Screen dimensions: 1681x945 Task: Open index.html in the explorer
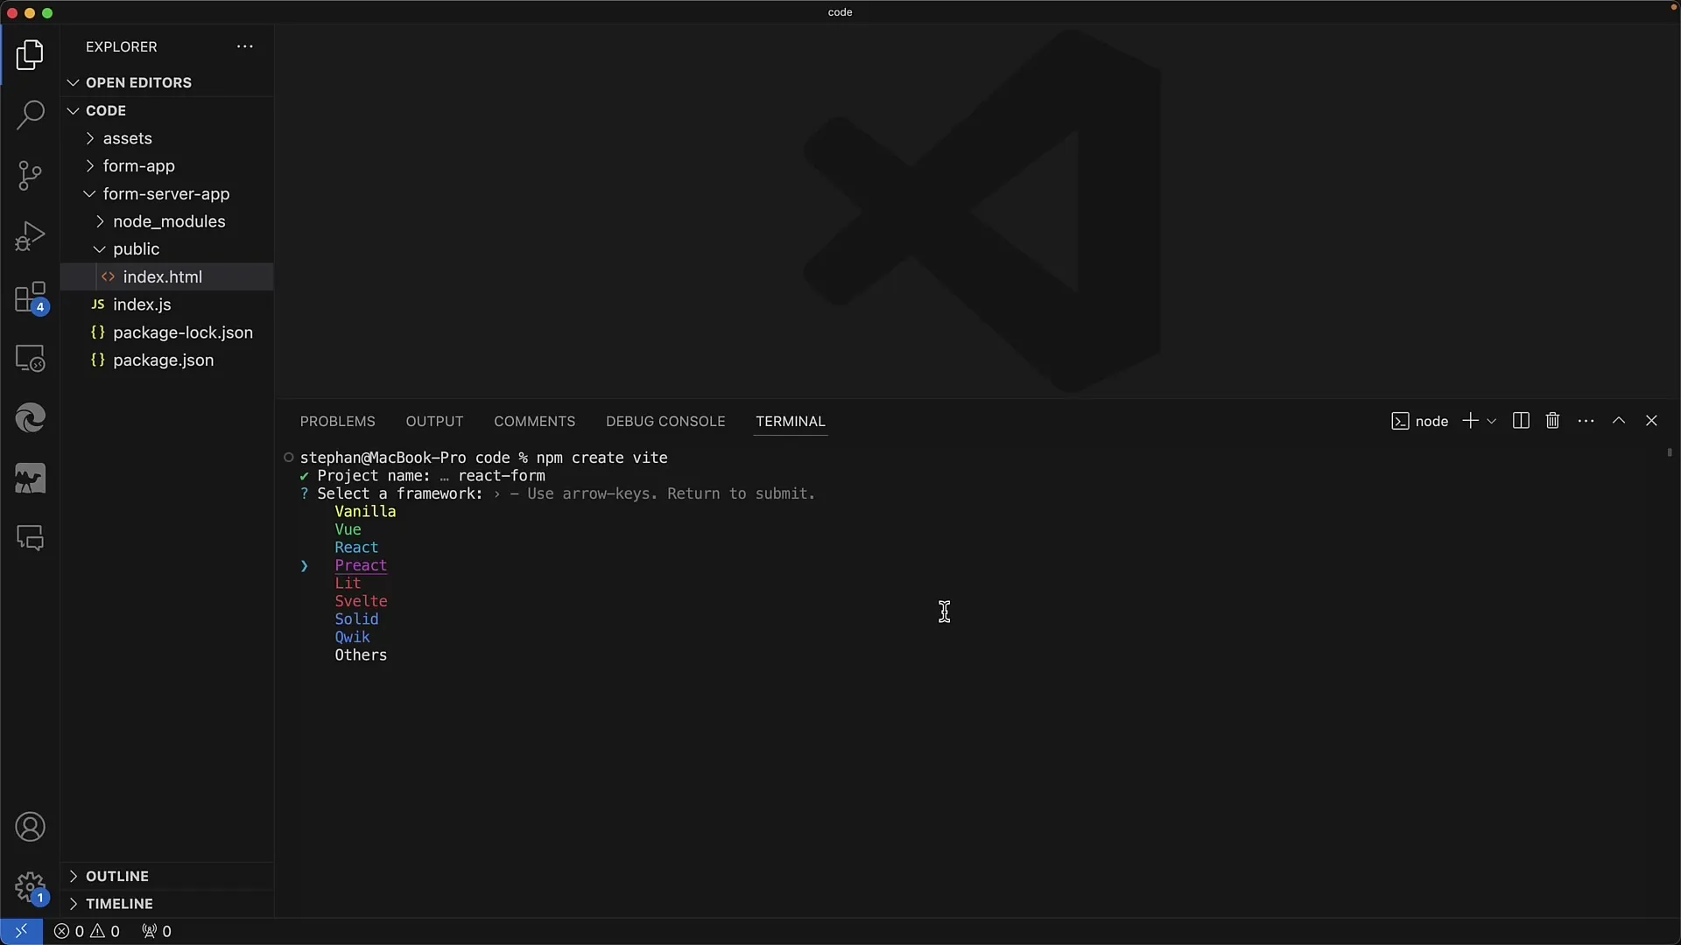click(x=166, y=276)
